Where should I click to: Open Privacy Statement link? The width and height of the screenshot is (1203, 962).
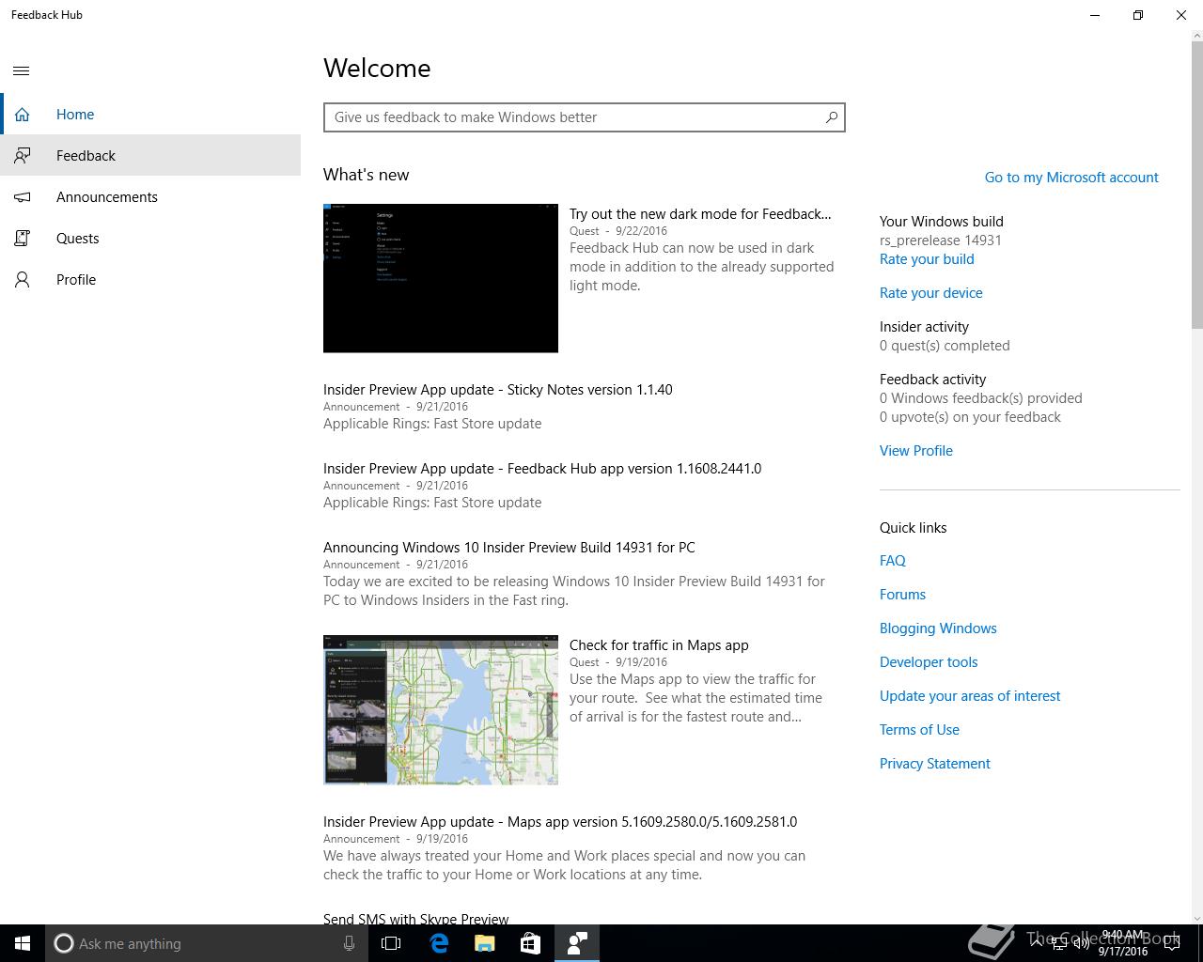935,764
